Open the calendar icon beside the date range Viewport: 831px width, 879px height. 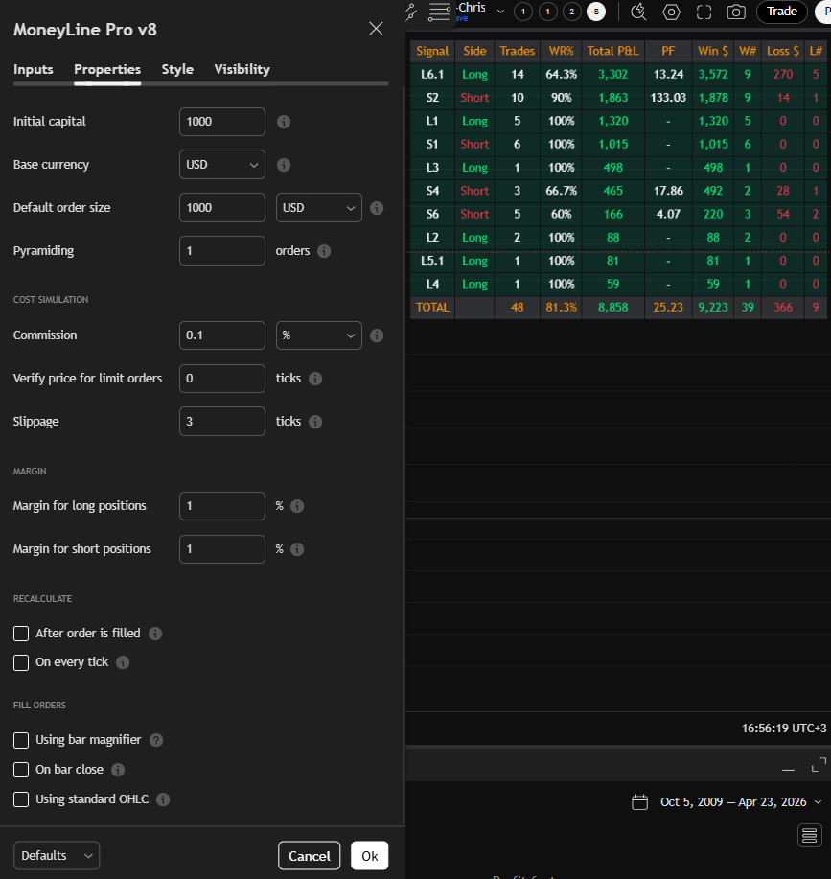click(x=639, y=802)
